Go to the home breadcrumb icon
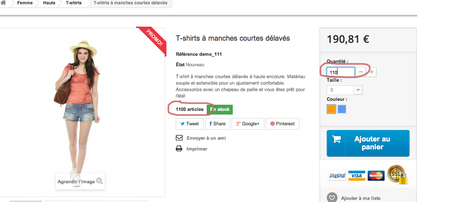Image resolution: width=451 pixels, height=202 pixels. coord(3,3)
